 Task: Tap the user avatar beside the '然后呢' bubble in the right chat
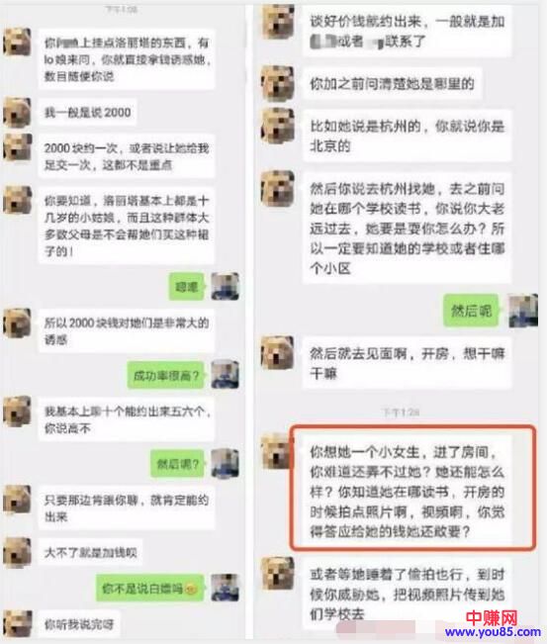[x=523, y=311]
